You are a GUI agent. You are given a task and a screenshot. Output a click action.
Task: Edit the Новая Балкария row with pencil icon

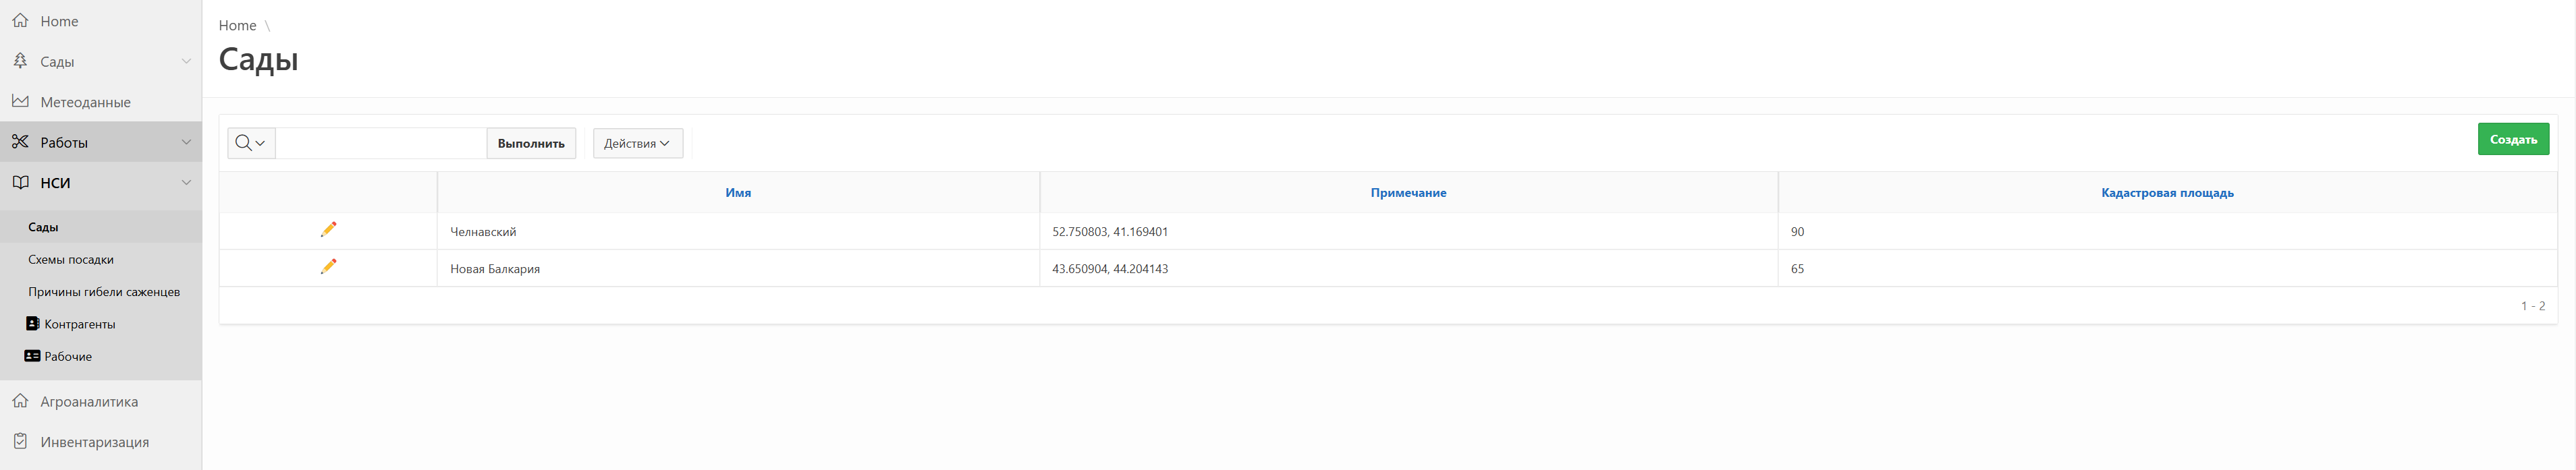(328, 266)
